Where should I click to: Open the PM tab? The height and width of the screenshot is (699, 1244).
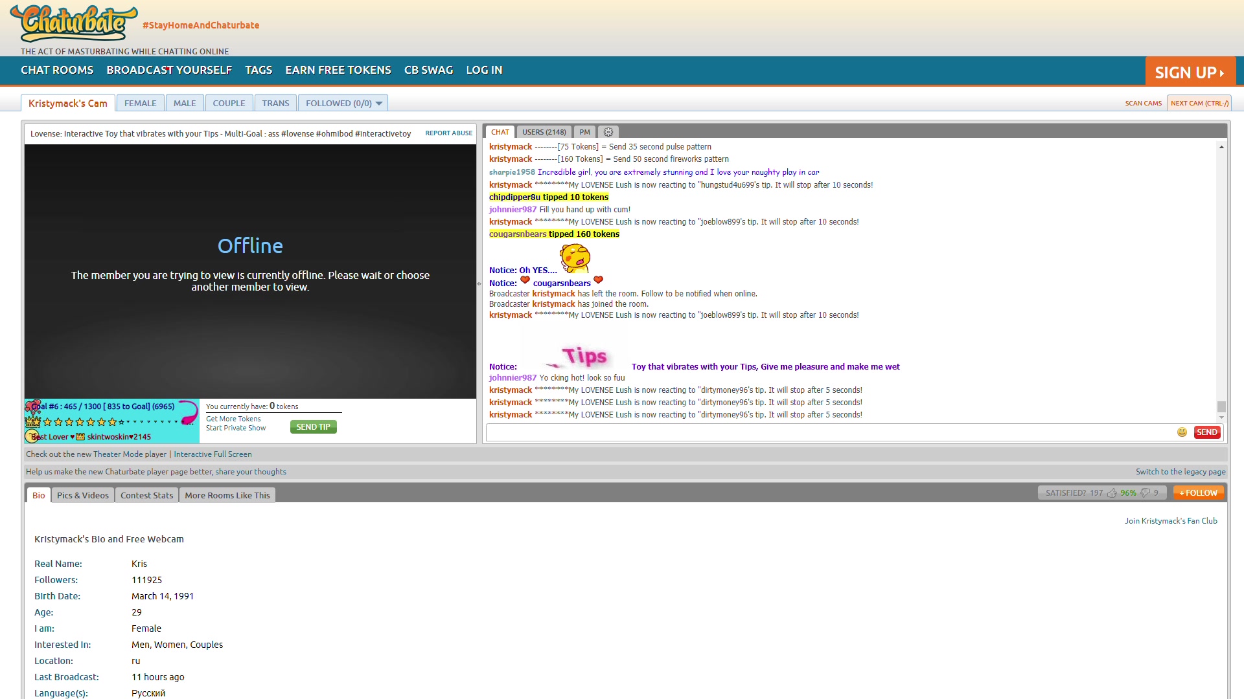(584, 132)
